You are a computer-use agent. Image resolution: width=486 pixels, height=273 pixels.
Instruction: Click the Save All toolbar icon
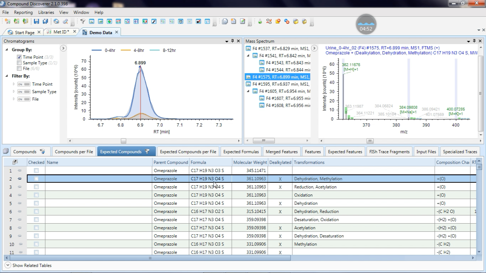(x=45, y=21)
